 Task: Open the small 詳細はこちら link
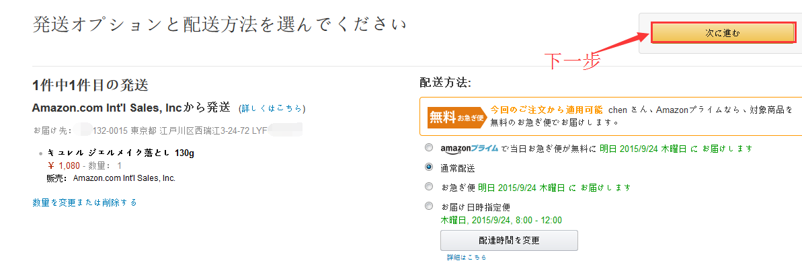click(467, 258)
